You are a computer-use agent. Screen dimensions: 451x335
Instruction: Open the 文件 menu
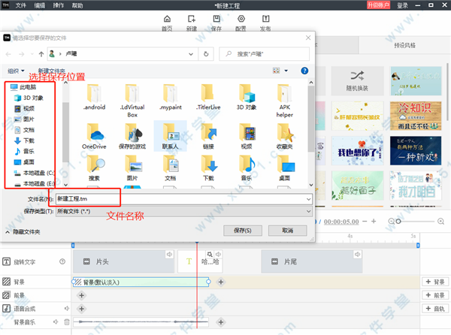20,5
